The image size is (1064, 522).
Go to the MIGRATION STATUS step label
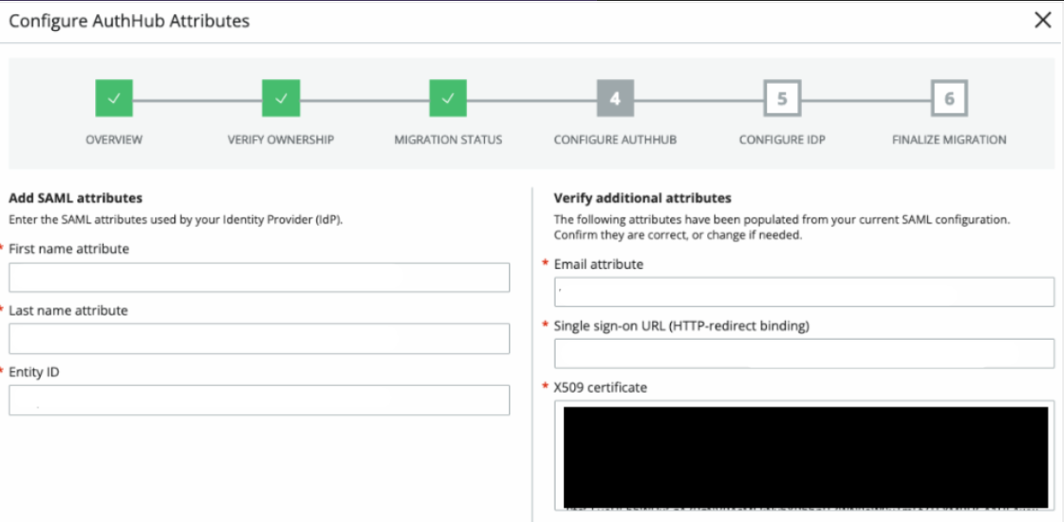448,140
